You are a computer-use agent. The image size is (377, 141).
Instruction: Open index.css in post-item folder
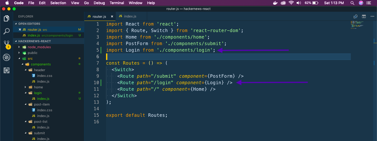[x=48, y=110]
